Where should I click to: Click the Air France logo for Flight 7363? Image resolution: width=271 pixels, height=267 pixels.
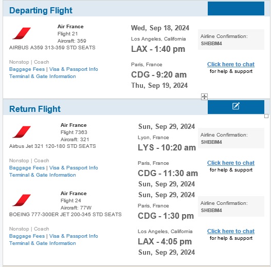[22, 132]
